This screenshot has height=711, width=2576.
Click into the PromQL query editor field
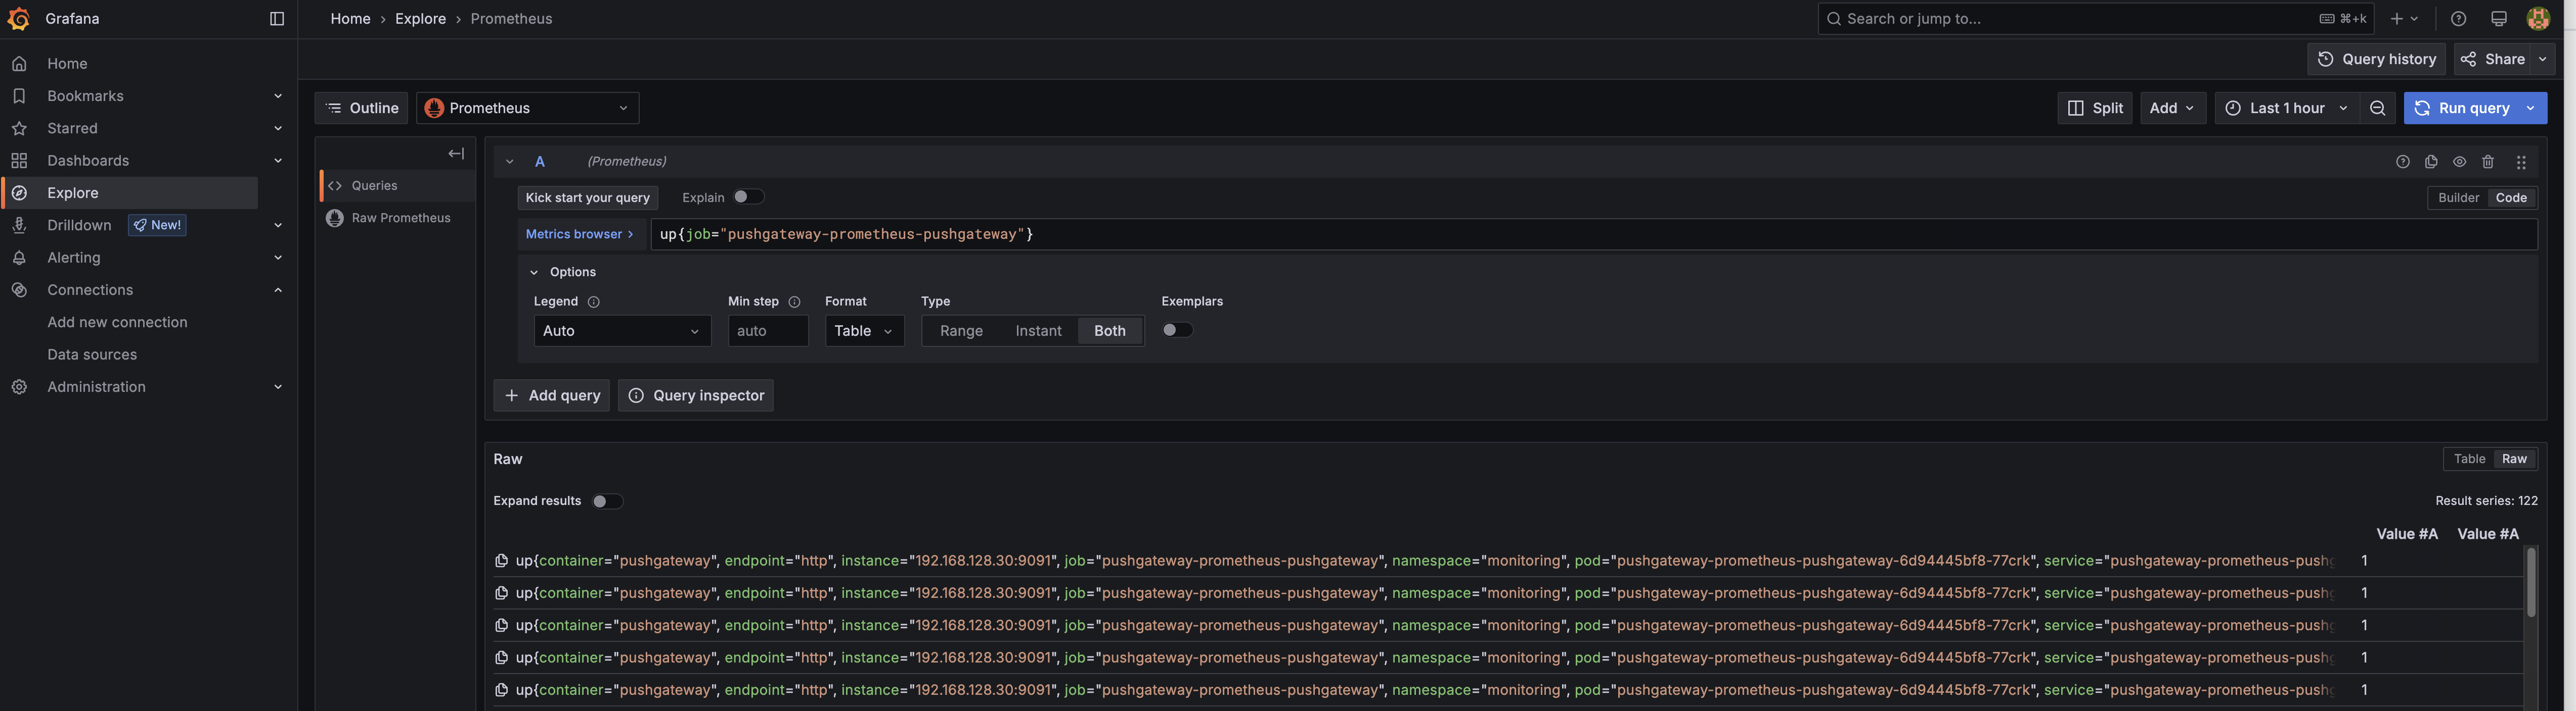[x=1593, y=234]
